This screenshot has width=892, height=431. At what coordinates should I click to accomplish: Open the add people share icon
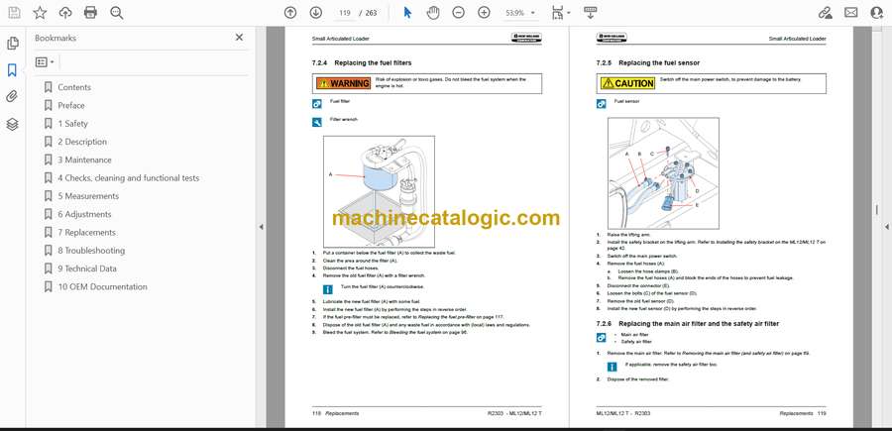[x=877, y=13]
